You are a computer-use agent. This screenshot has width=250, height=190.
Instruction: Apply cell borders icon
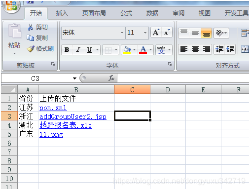pyautogui.click(x=108, y=50)
